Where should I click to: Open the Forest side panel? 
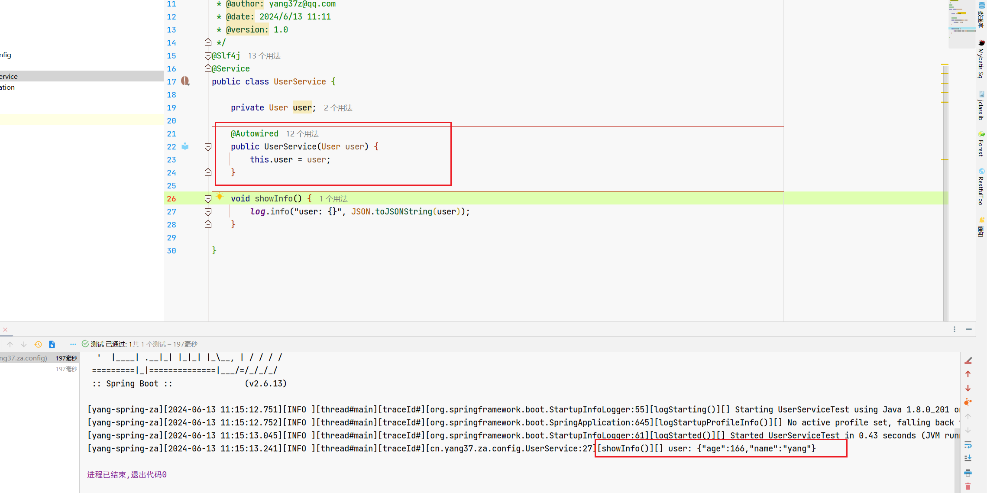pyautogui.click(x=981, y=144)
